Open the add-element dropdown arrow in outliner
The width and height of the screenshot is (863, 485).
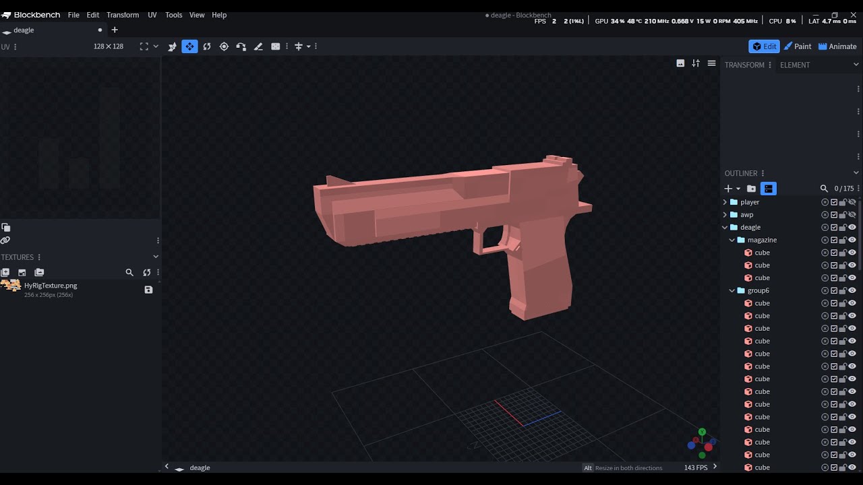pyautogui.click(x=738, y=189)
